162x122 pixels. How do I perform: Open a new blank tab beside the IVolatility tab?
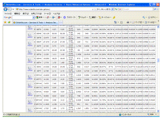61,23
